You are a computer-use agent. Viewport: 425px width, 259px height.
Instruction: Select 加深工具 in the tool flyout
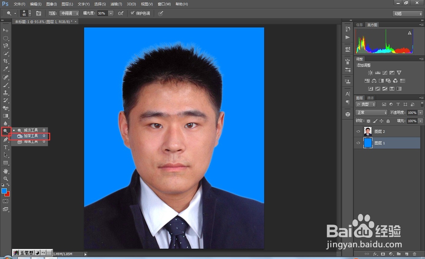[30, 135]
